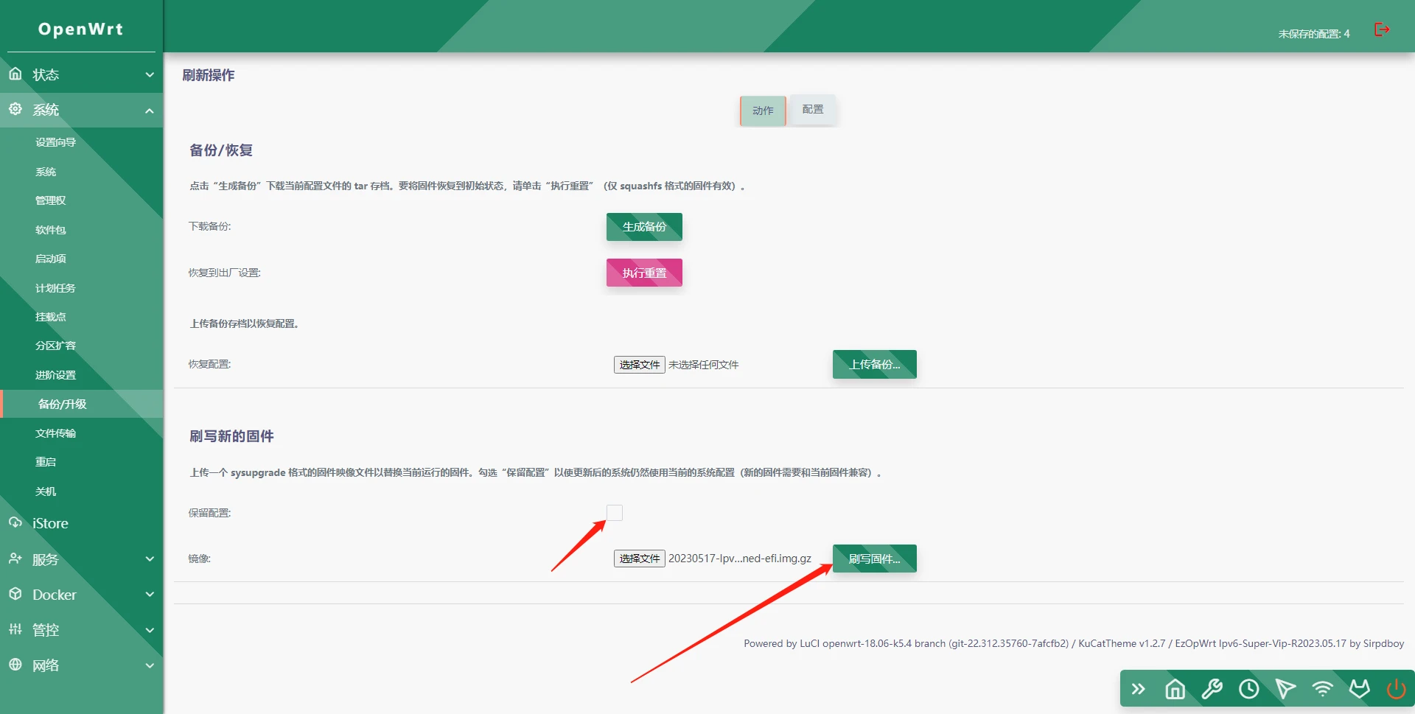This screenshot has width=1415, height=714.
Task: Click the clock icon in bottom toolbar
Action: coord(1249,689)
